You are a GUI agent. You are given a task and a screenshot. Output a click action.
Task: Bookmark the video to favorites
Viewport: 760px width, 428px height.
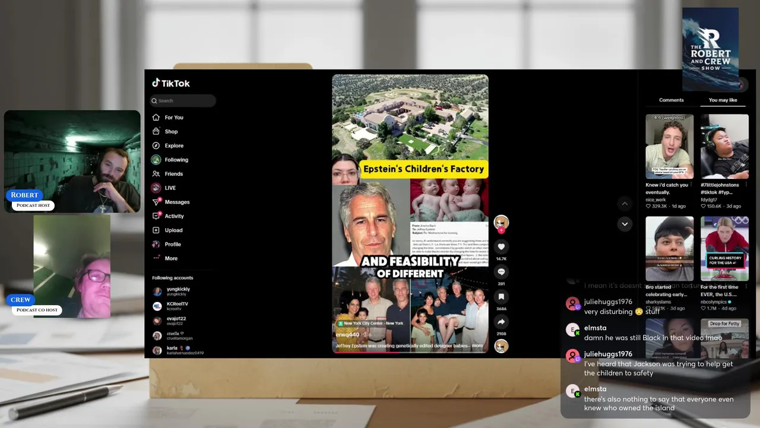pos(501,297)
